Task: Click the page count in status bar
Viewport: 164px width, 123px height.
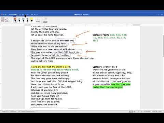Action: [x=5, y=112]
